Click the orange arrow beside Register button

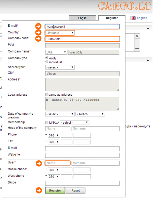[x=38, y=191]
